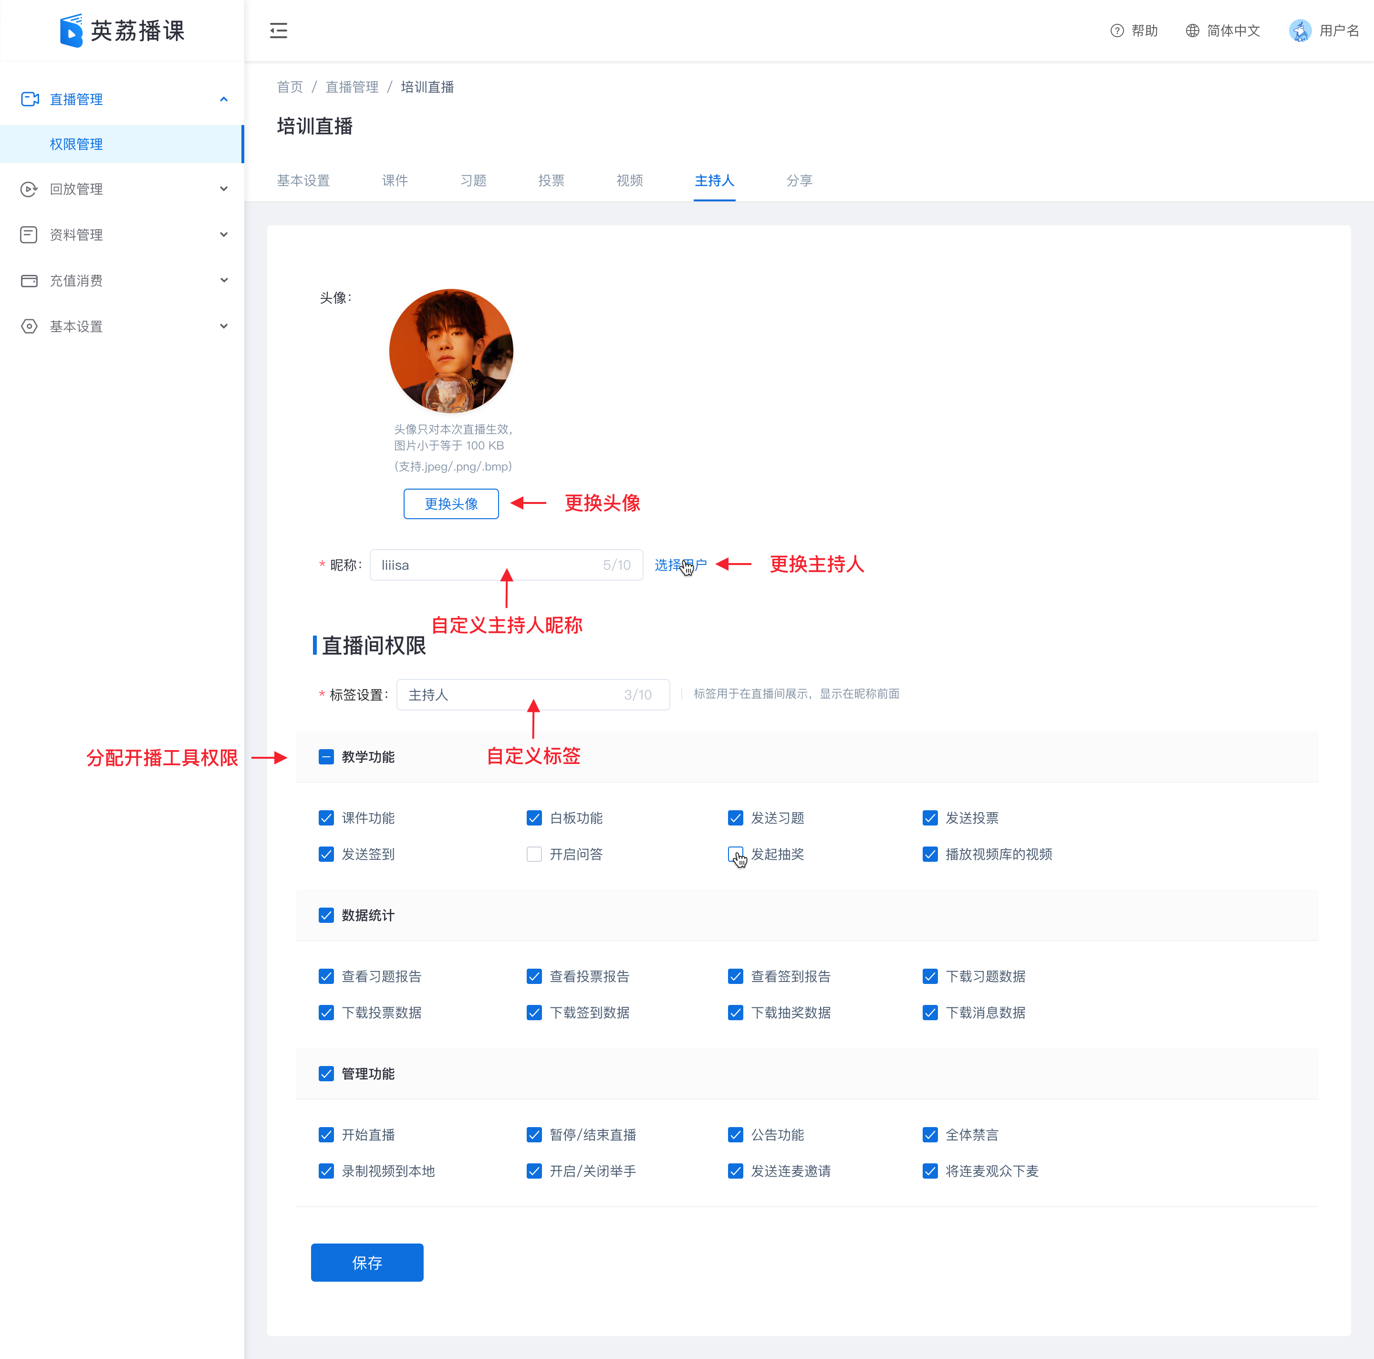Screen dimensions: 1374x1359
Task: Toggle the 数据统计 group checkbox
Action: [326, 915]
